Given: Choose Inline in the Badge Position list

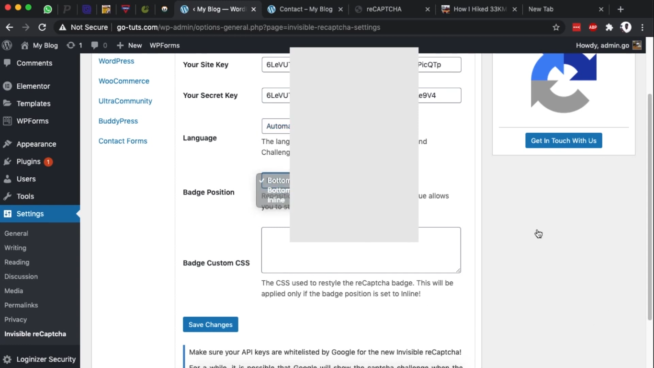Looking at the screenshot, I should coord(276,200).
